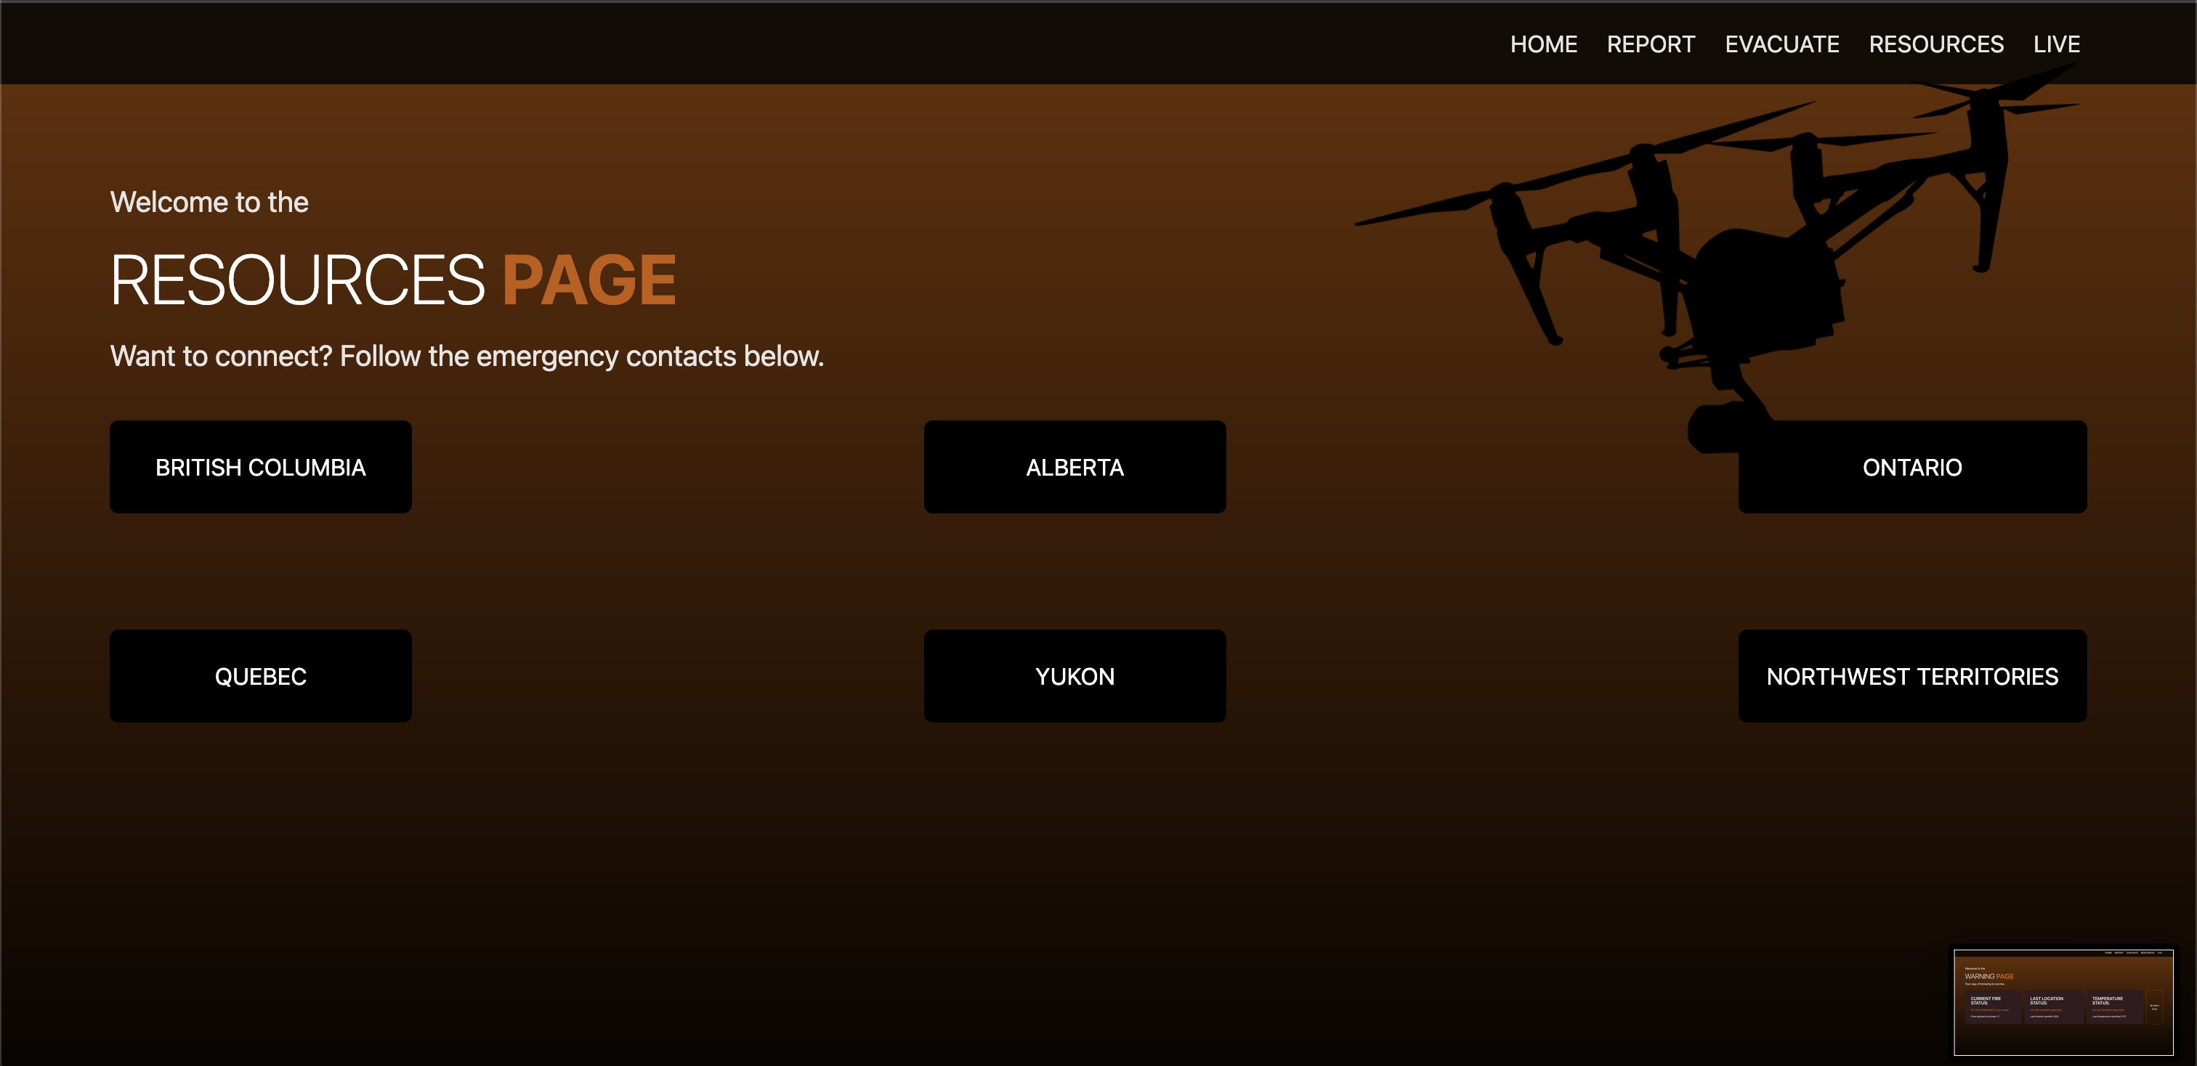The image size is (2197, 1066).
Task: Click the orange PAGE heading word
Action: pos(588,280)
